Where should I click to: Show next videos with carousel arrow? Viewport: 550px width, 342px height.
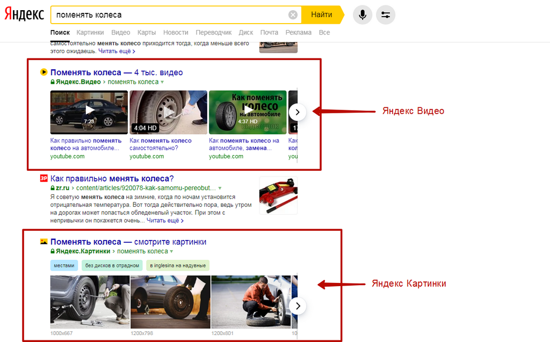point(298,112)
